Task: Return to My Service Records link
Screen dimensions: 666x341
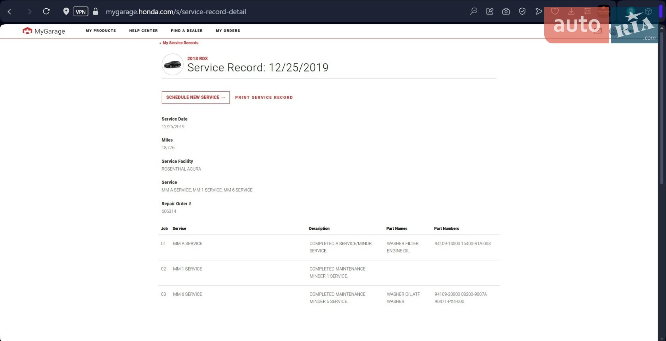Action: pyautogui.click(x=179, y=43)
